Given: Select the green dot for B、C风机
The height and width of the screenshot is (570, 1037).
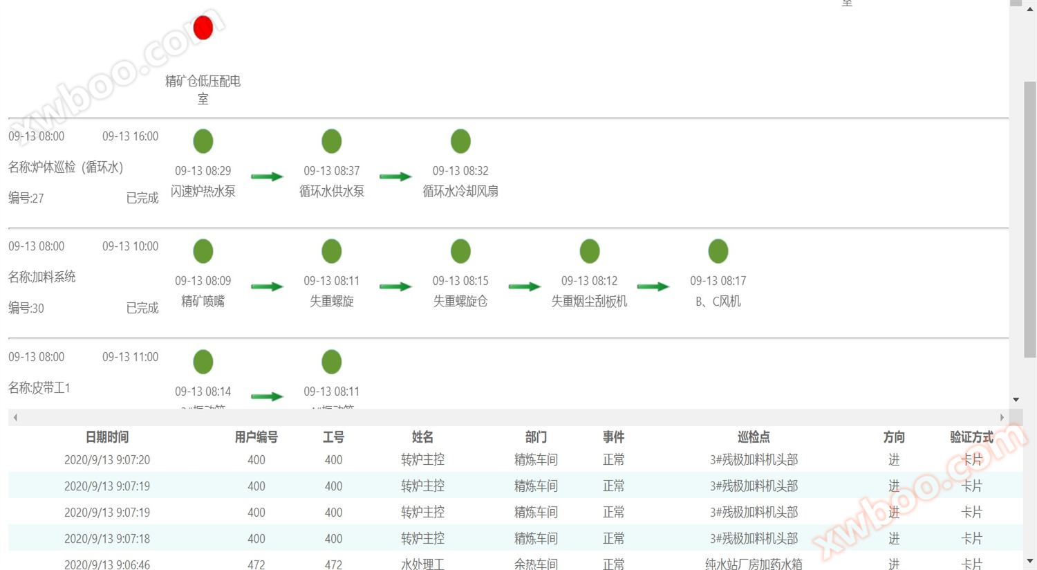Looking at the screenshot, I should coord(718,251).
